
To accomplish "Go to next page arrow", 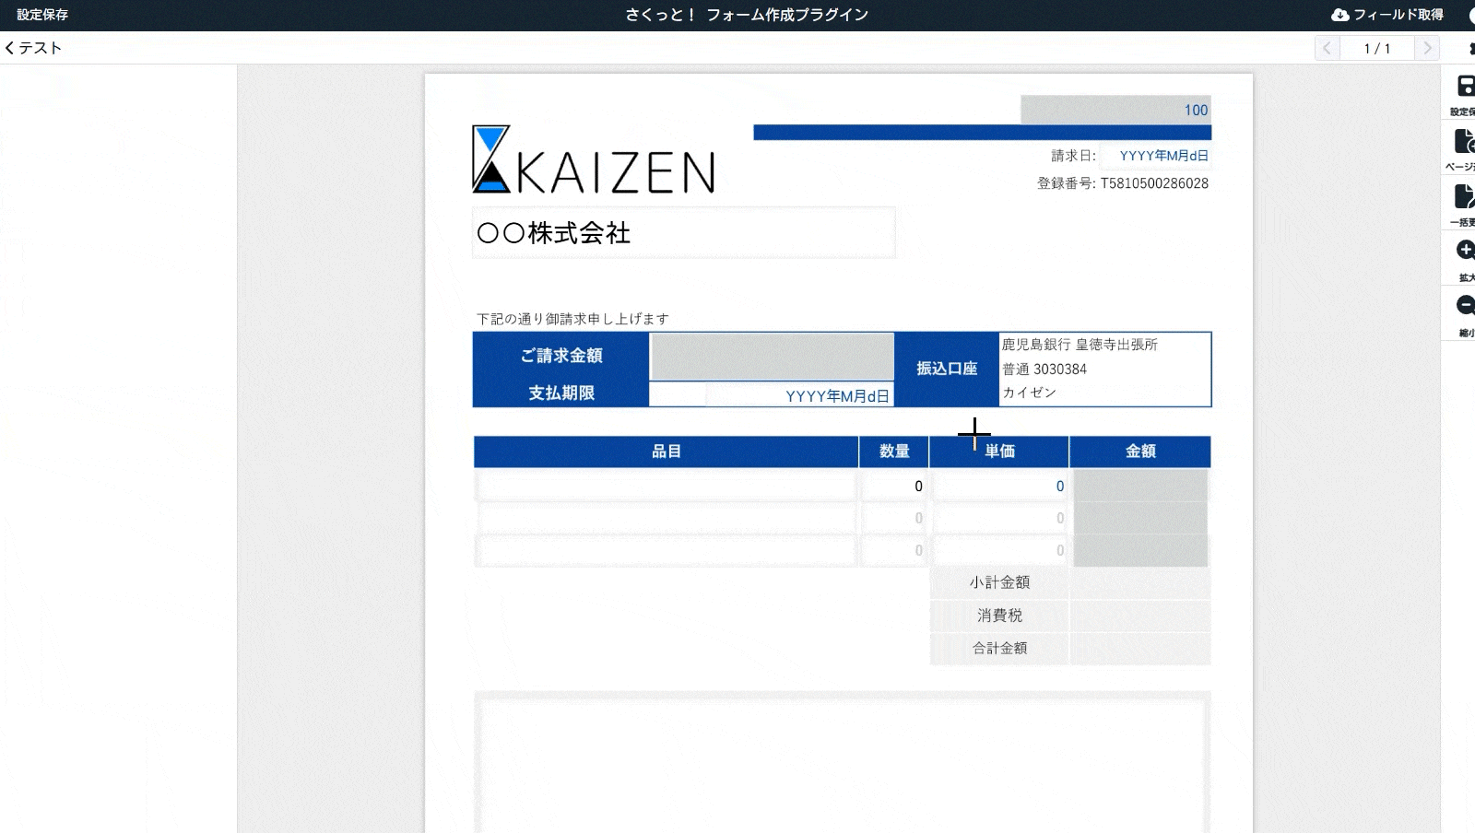I will (x=1428, y=48).
